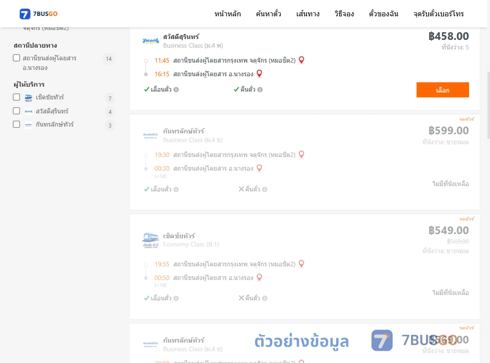This screenshot has width=490, height=363.
Task: Click count badge 14 for destination station
Action: tap(109, 59)
